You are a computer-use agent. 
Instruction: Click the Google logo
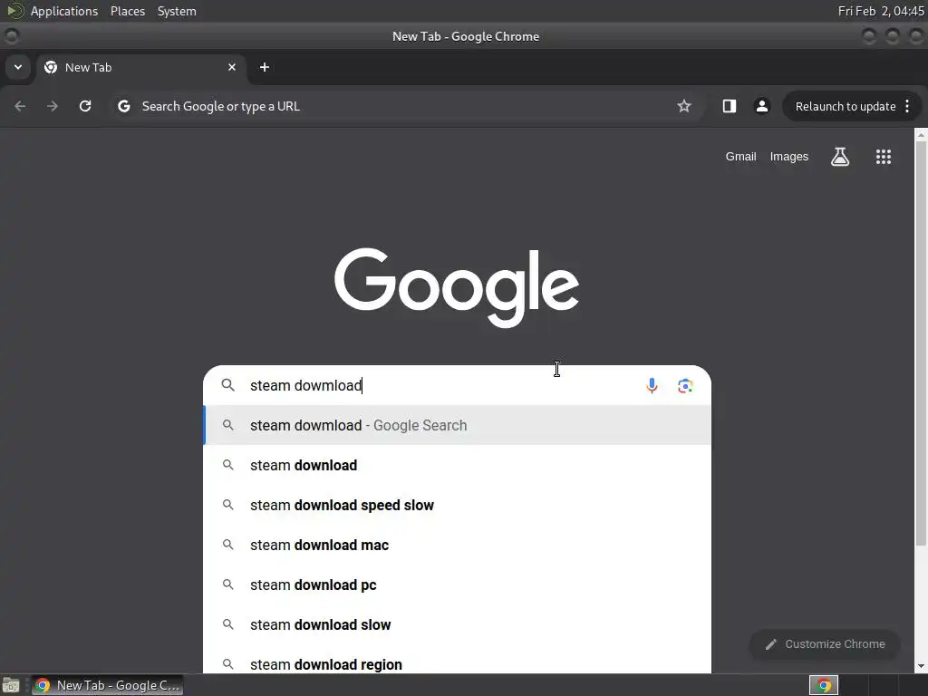coord(457,287)
